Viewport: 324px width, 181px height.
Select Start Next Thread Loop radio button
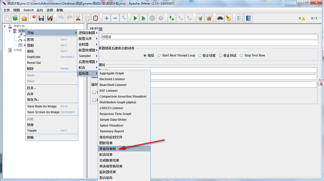click(x=159, y=55)
